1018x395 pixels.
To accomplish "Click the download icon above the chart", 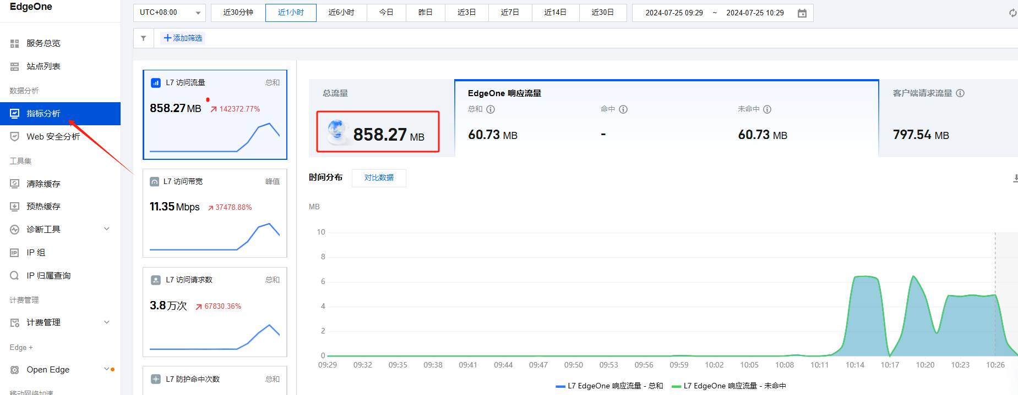I will 1015,178.
